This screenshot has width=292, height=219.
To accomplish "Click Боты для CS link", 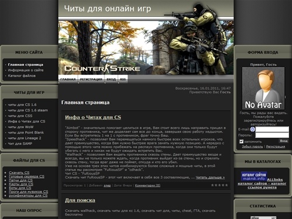I will coord(20,188).
